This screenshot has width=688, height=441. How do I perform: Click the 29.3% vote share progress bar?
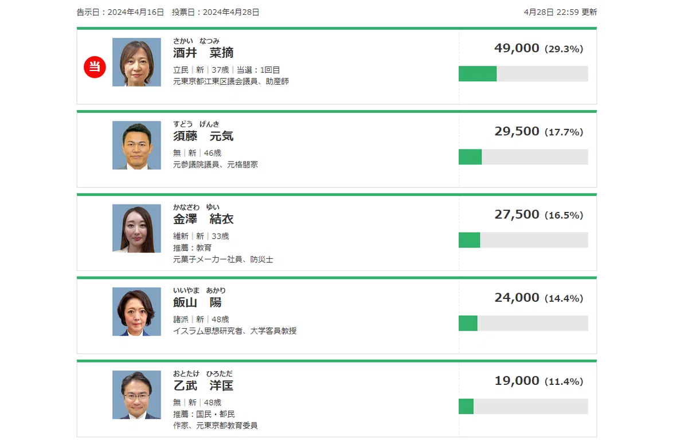coord(523,74)
